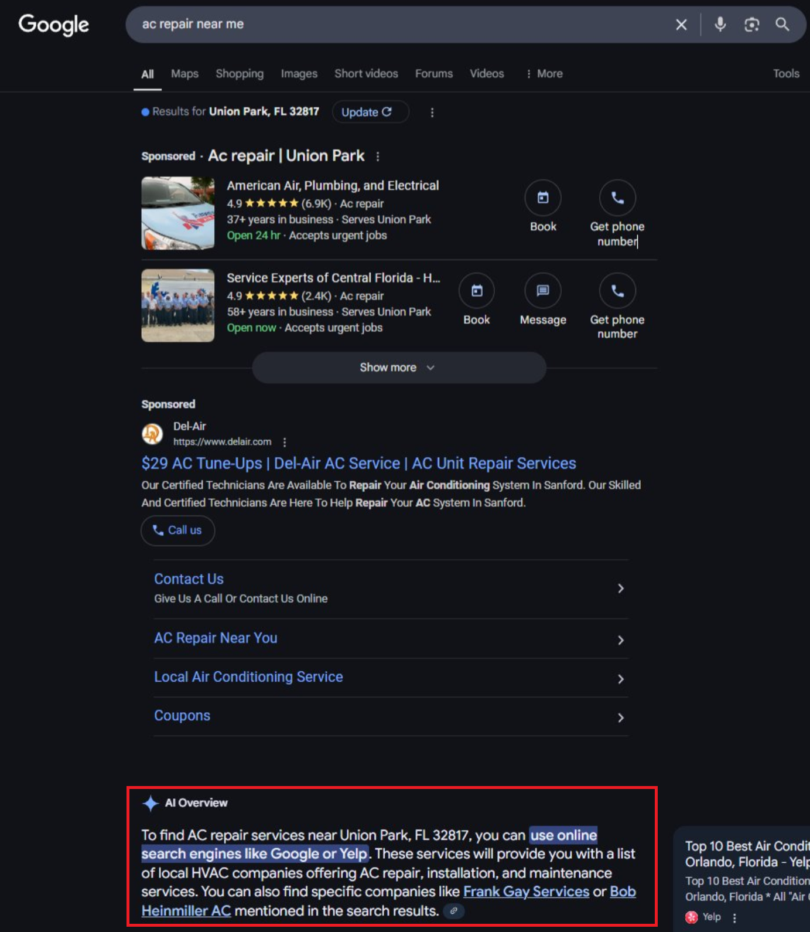Clear the search box text

pyautogui.click(x=681, y=25)
